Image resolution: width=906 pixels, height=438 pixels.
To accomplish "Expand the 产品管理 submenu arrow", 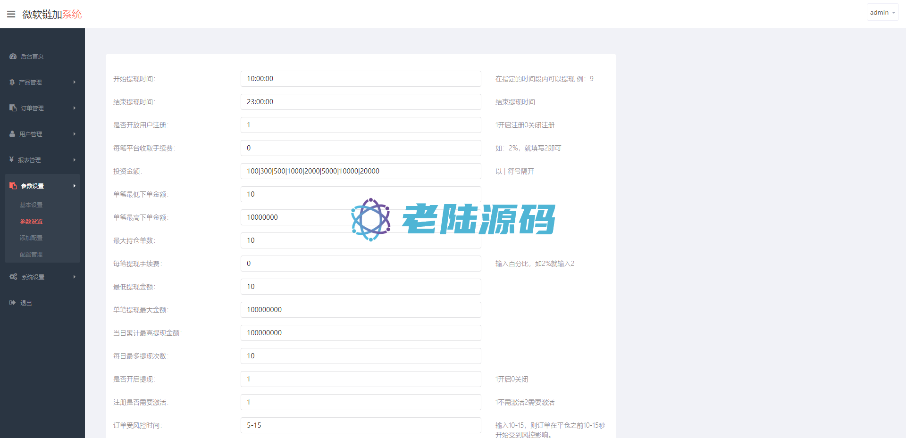I will [x=74, y=82].
